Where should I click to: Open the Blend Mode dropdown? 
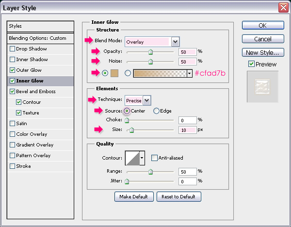(x=175, y=42)
